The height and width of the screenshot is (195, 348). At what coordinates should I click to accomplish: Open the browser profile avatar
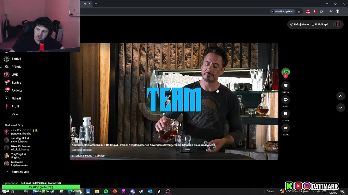pyautogui.click(x=337, y=11)
